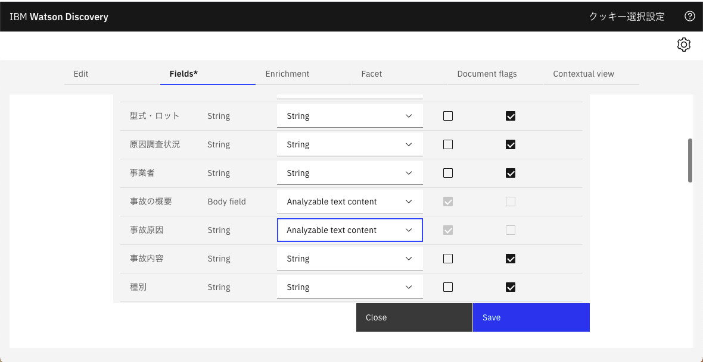Screen dimensions: 703x362
Task: Open the settings gear icon
Action: [683, 45]
